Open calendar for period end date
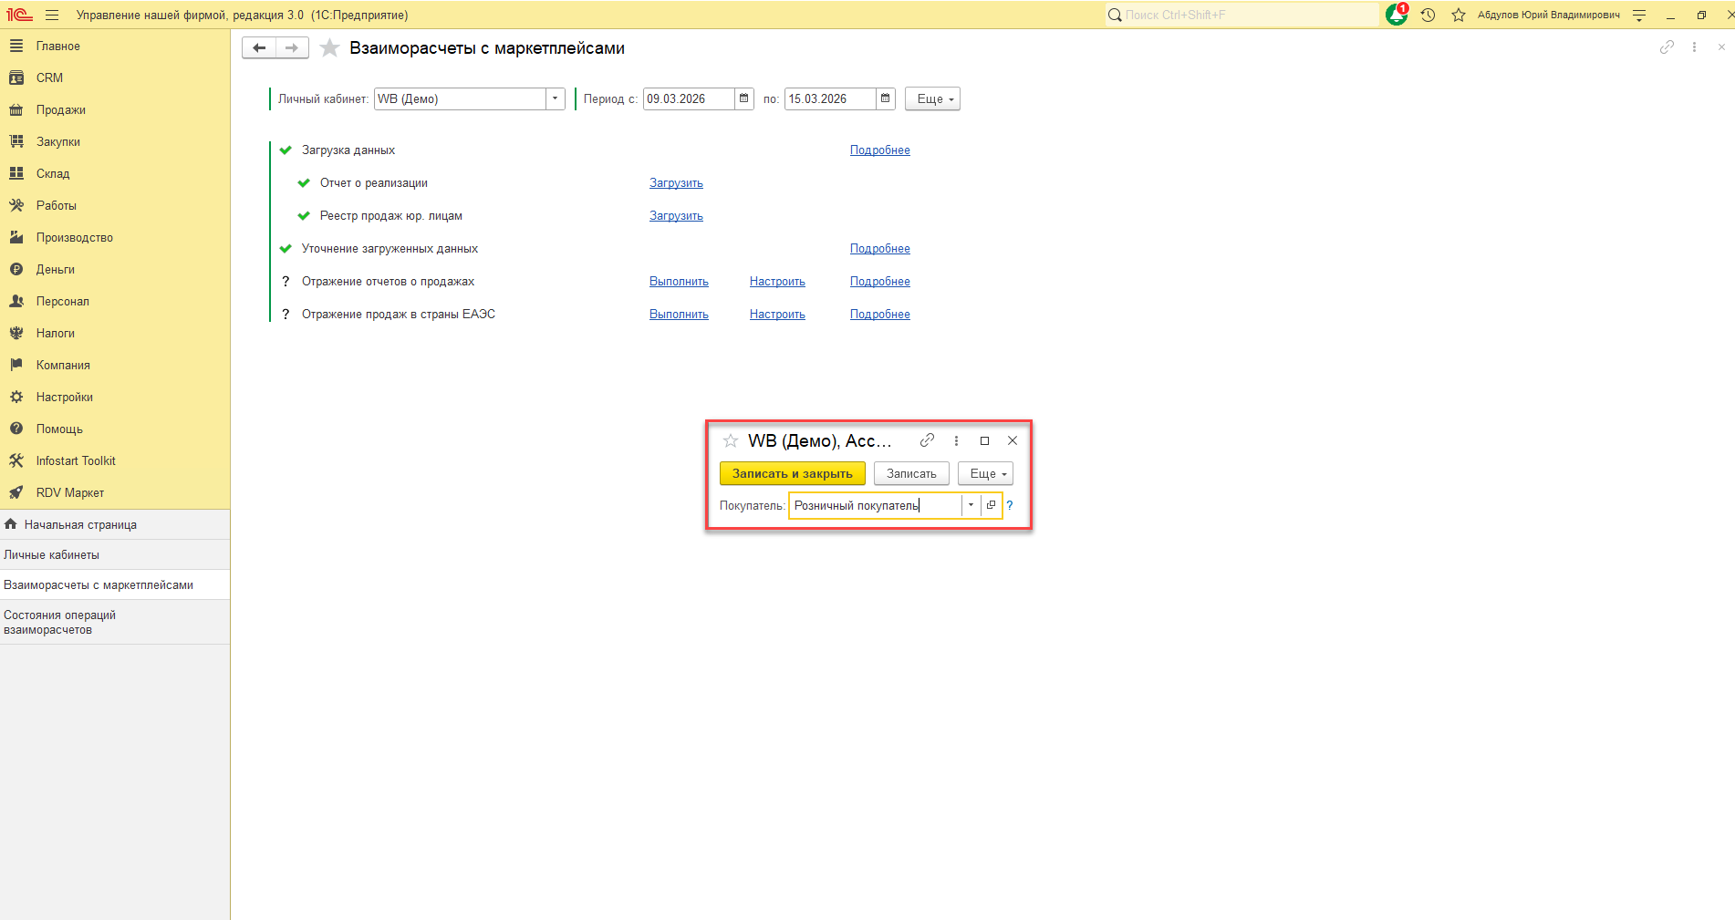This screenshot has height=920, width=1735. point(886,98)
